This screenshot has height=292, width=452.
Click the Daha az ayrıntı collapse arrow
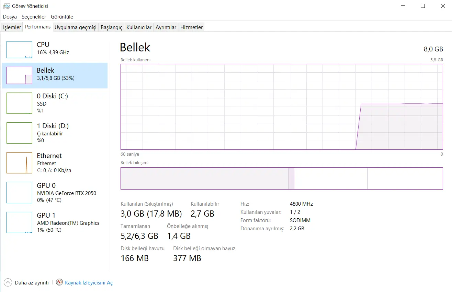(8, 283)
